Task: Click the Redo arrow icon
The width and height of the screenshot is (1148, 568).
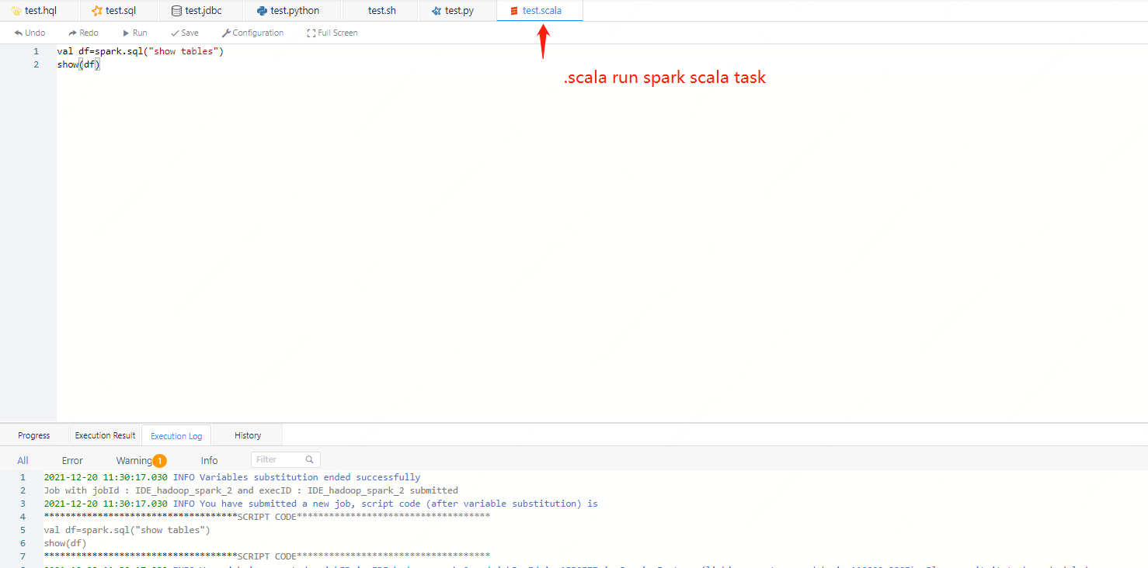Action: [73, 33]
